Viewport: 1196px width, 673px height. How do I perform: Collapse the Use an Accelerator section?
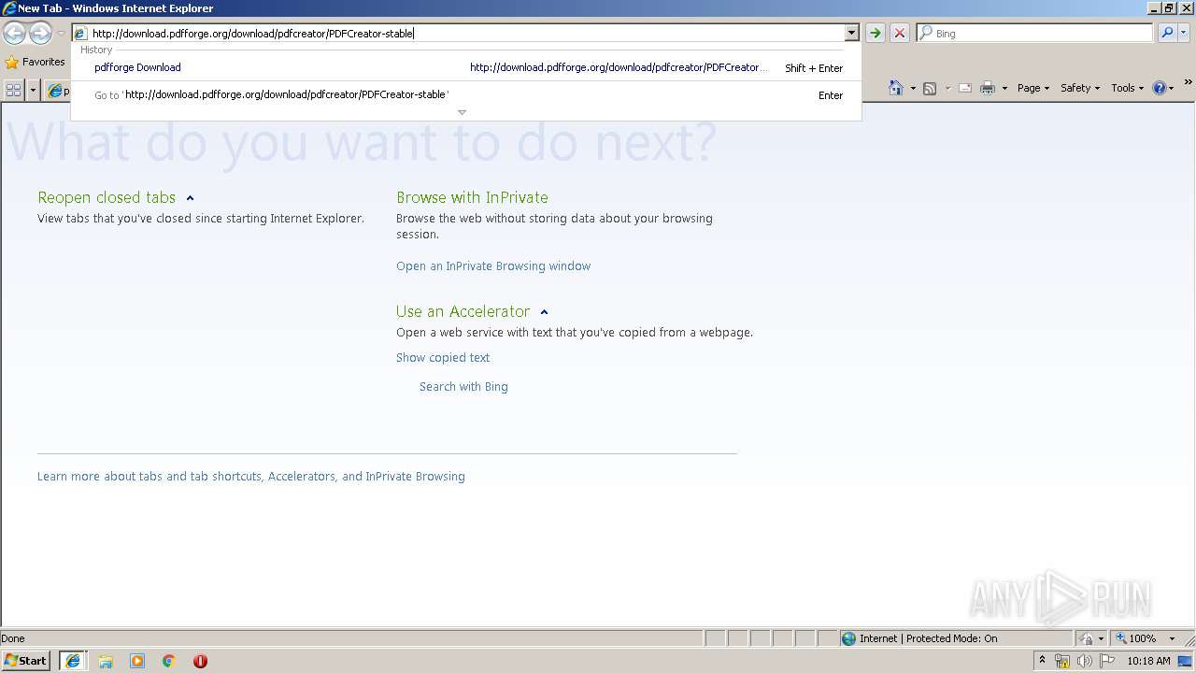pos(544,312)
